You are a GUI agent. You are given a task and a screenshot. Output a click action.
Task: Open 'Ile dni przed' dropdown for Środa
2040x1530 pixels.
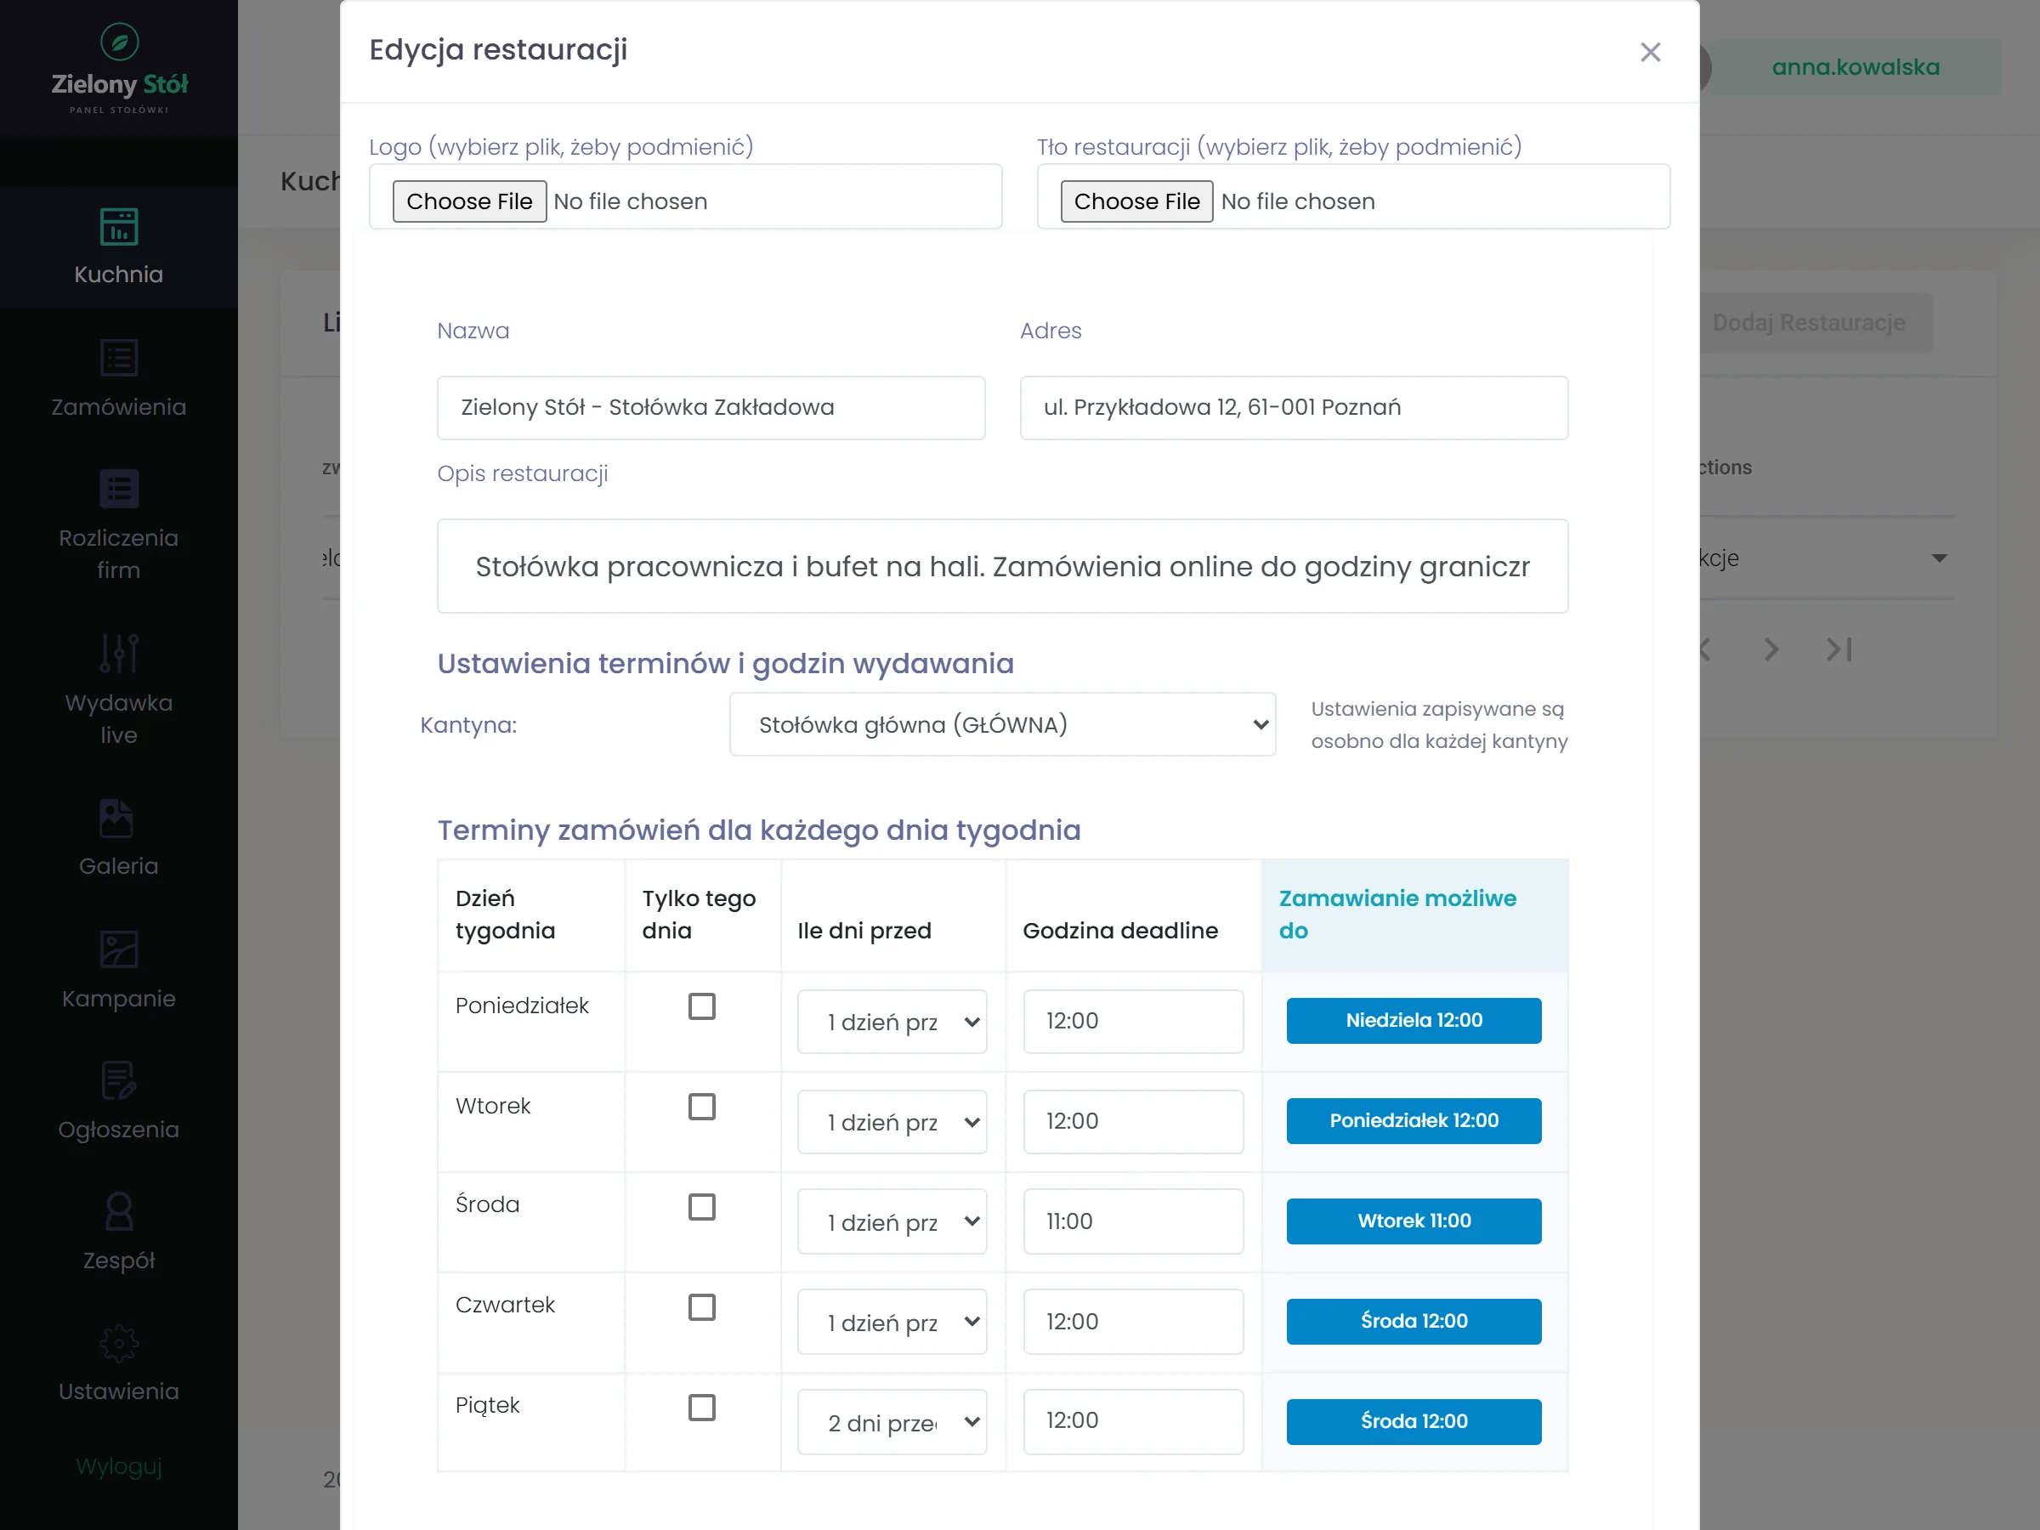(x=892, y=1221)
